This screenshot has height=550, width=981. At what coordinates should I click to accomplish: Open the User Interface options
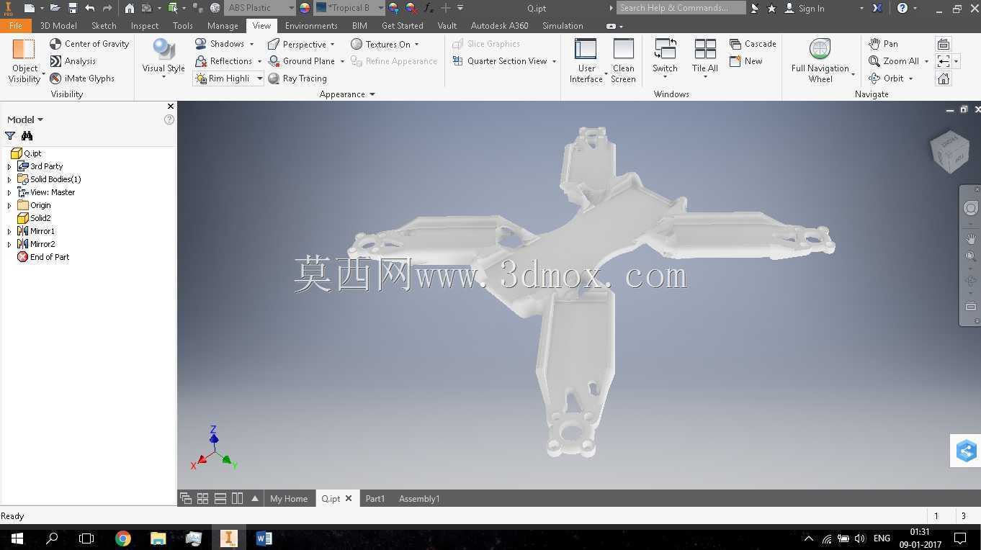[x=586, y=61]
